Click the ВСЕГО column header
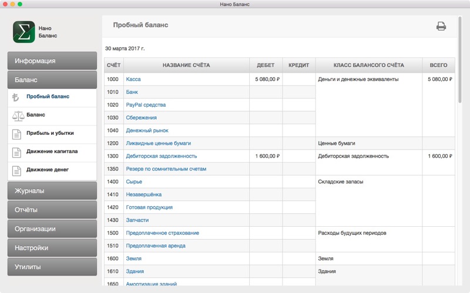 (x=438, y=65)
